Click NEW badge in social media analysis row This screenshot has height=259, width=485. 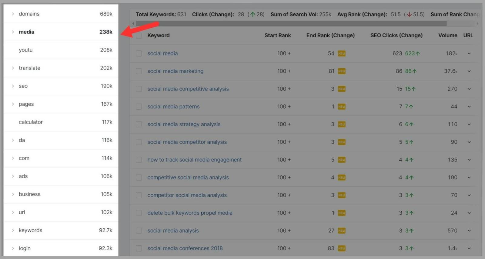(342, 231)
